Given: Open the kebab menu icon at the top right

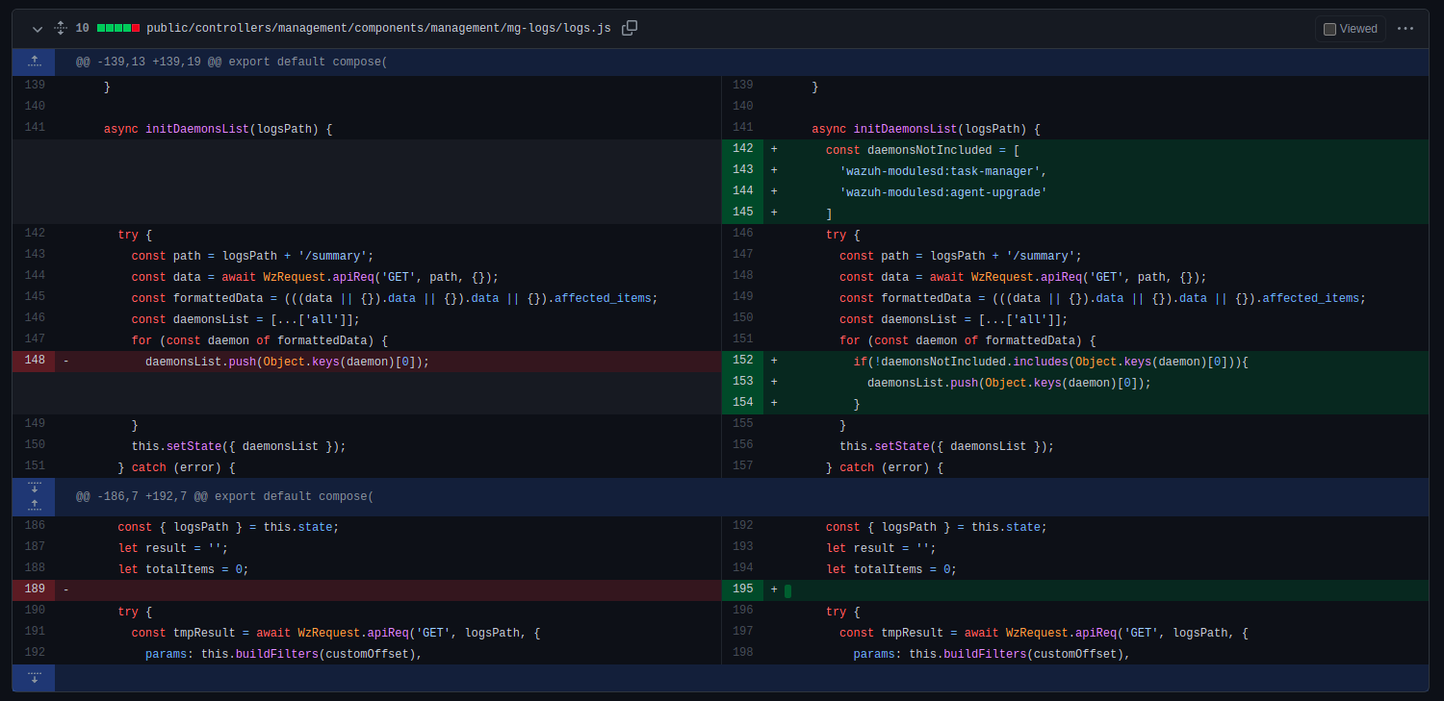Looking at the screenshot, I should (x=1405, y=28).
